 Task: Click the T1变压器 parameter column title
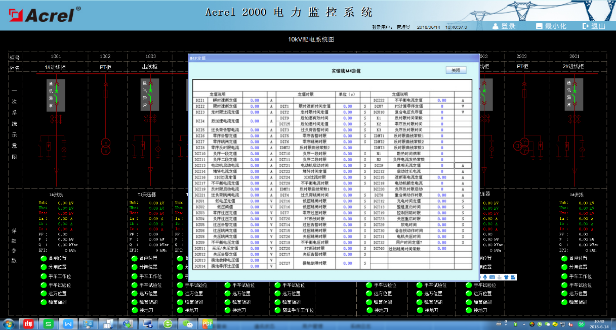click(x=148, y=194)
